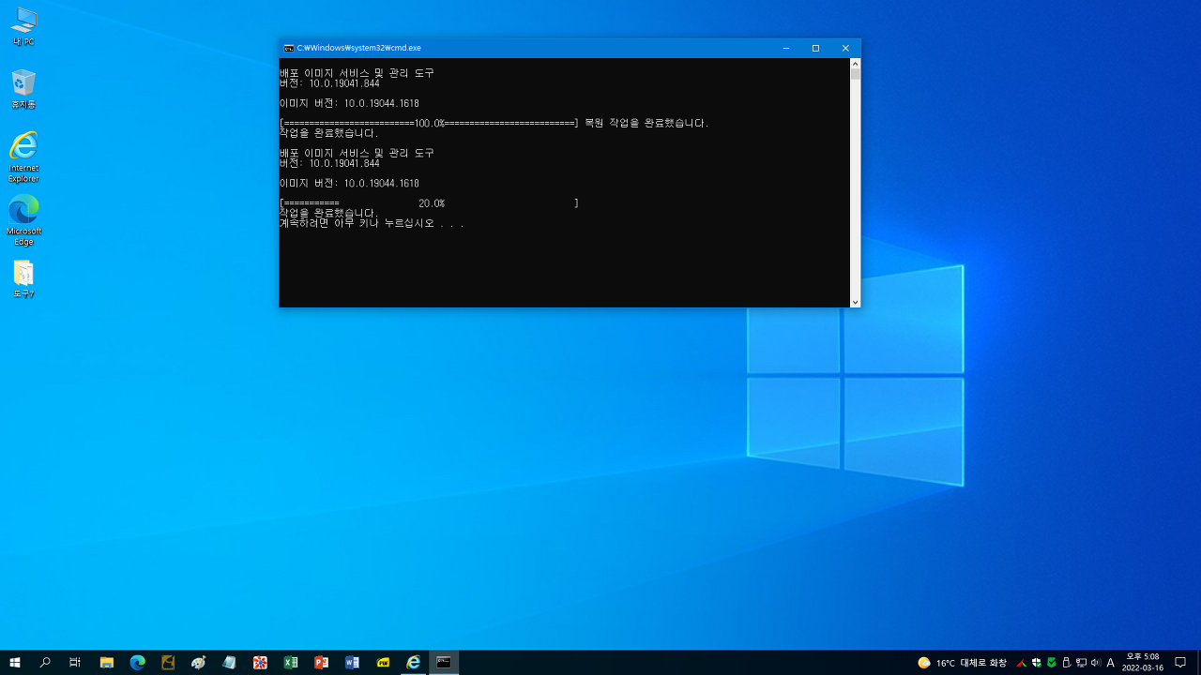This screenshot has width=1201, height=675.
Task: Select Microsoft Edge desktop shortcut
Action: [23, 220]
